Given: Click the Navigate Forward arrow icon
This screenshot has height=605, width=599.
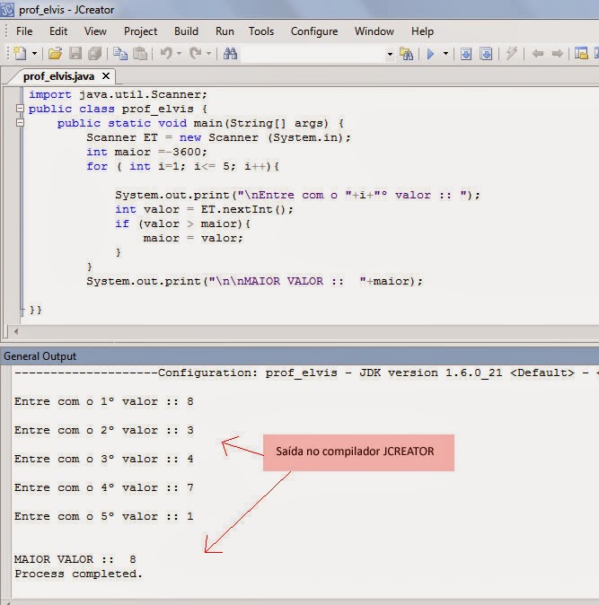Looking at the screenshot, I should coord(558,54).
